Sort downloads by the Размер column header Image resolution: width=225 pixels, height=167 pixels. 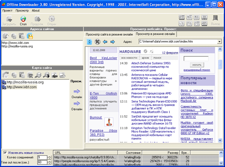click(161, 153)
